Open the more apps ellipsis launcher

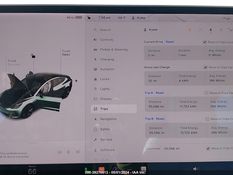(129, 169)
